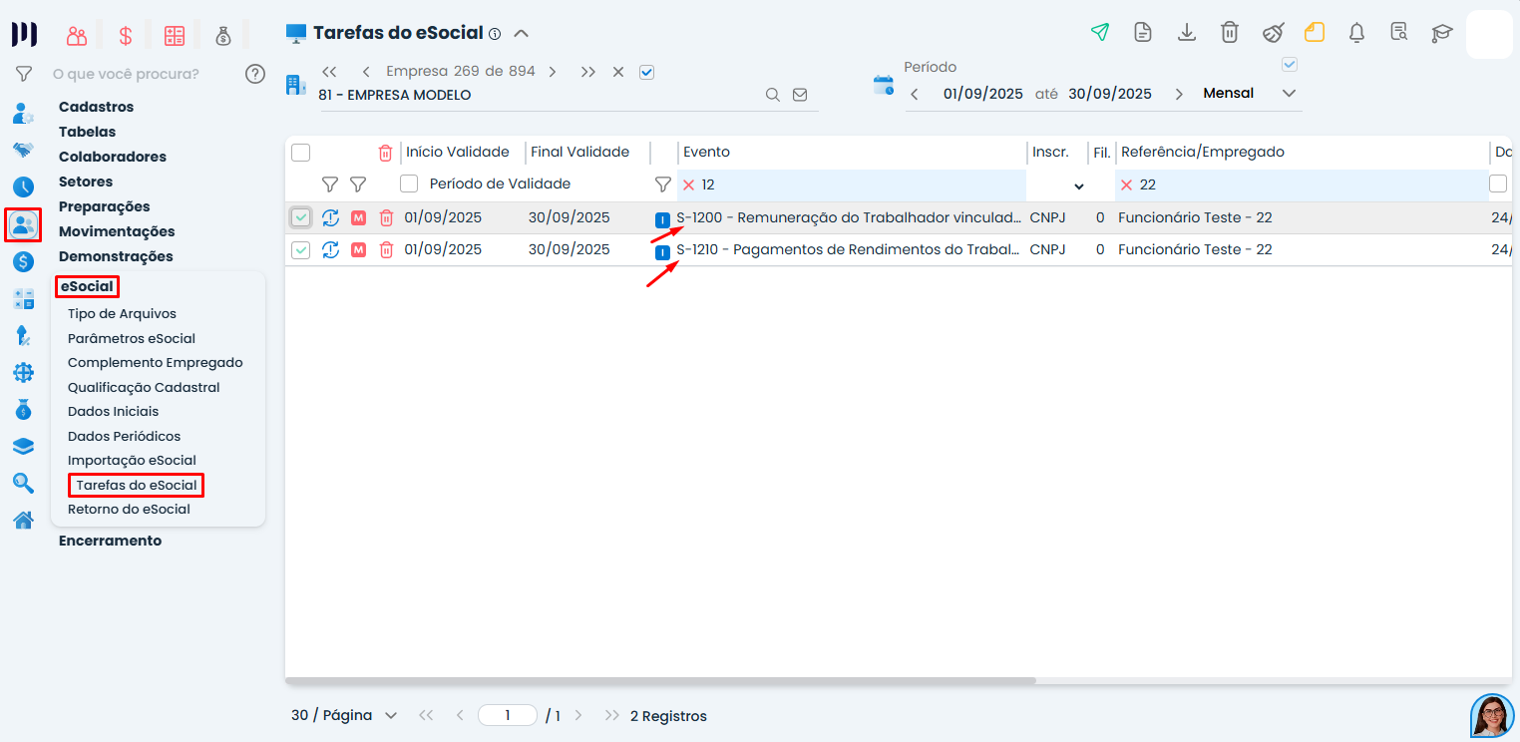Click the red people icon in top-left bar
Screen dimensions: 1520x742
[x=77, y=36]
